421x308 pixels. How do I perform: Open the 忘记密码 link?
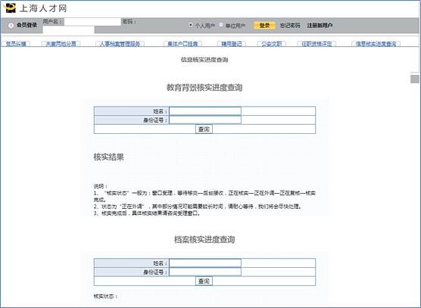pos(290,26)
